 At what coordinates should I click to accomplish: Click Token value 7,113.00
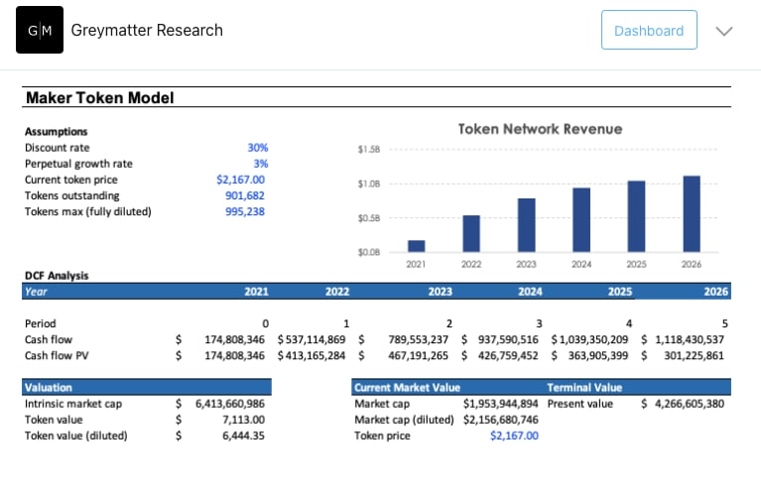point(244,420)
